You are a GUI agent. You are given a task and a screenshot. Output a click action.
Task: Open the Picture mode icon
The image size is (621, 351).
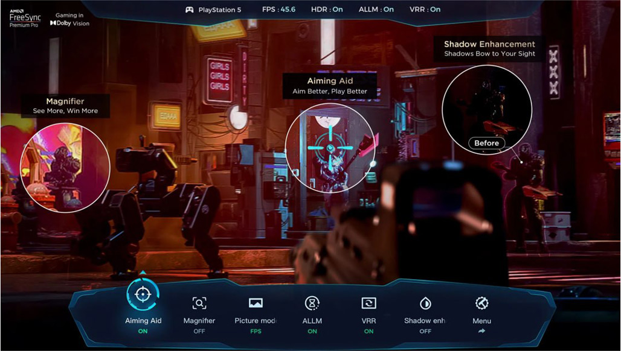pyautogui.click(x=256, y=303)
